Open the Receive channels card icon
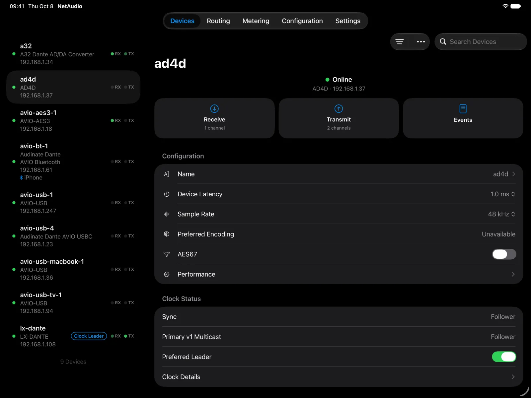 [x=214, y=108]
